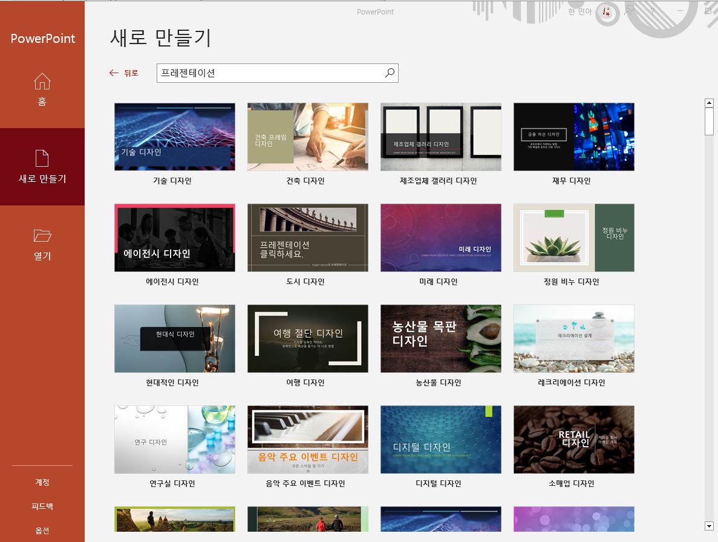
Task: Click the search magnifier icon
Action: pos(390,73)
